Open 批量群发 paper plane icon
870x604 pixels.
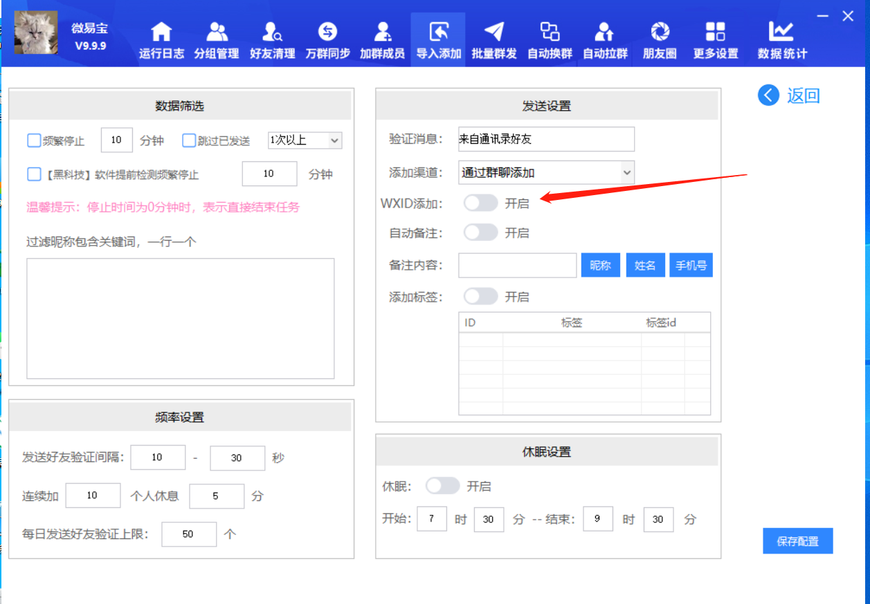(493, 33)
